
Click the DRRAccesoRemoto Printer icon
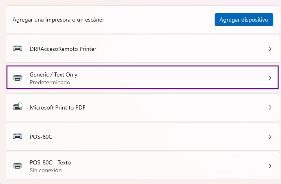[18, 49]
